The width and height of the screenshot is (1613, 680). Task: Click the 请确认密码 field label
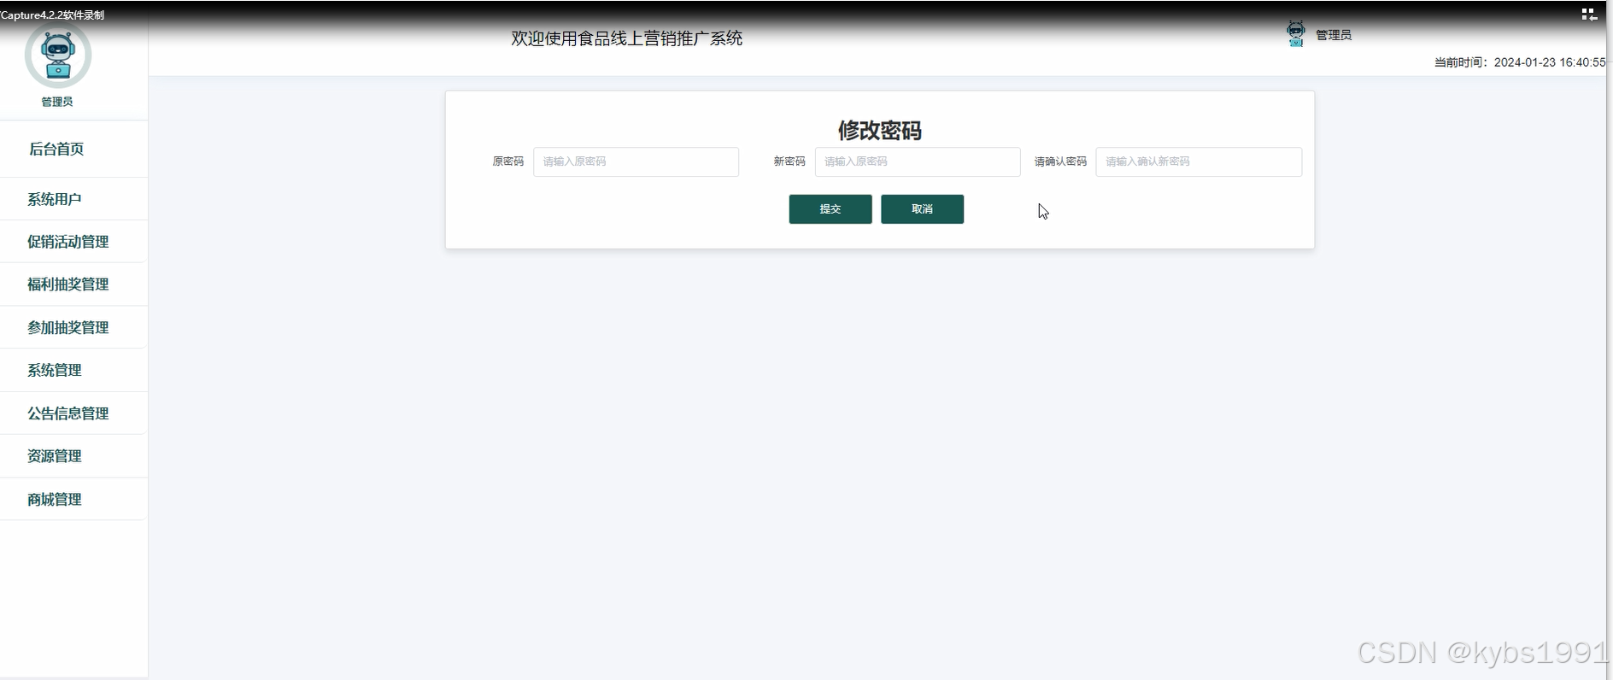point(1060,161)
